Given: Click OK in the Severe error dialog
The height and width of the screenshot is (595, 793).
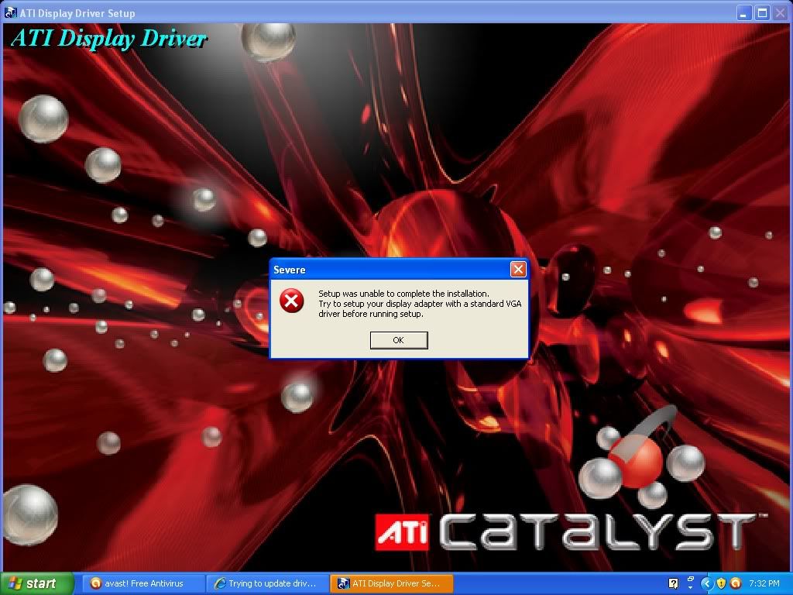Looking at the screenshot, I should coord(399,340).
